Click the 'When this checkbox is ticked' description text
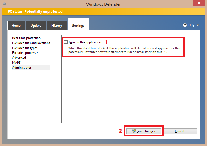This screenshot has width=207, height=146. (x=124, y=50)
